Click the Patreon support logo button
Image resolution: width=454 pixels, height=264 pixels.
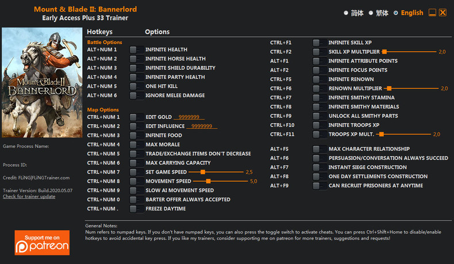[42, 243]
